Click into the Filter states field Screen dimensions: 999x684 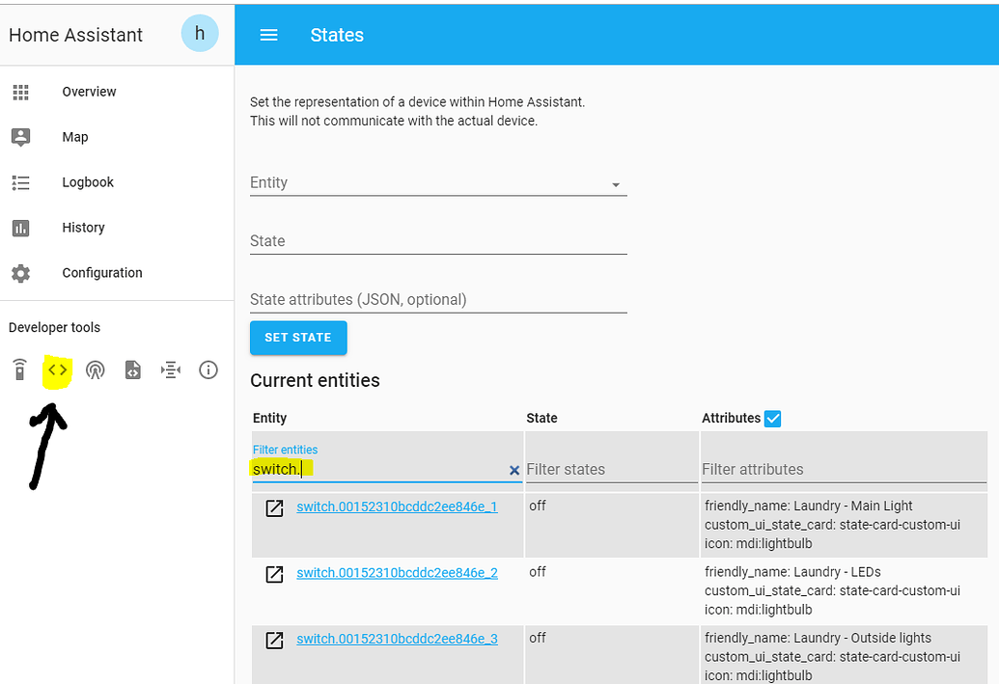(x=612, y=470)
